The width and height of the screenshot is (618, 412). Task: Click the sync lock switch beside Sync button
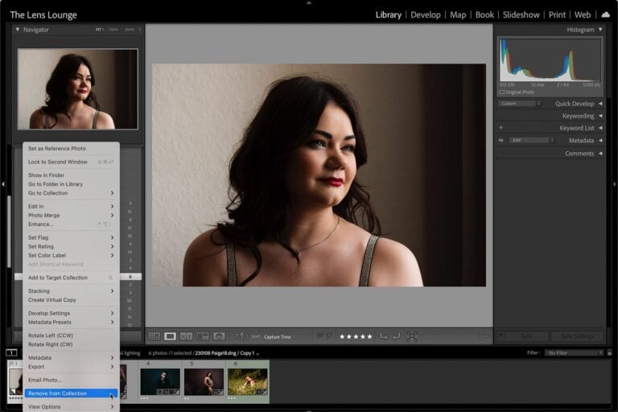[x=501, y=336]
